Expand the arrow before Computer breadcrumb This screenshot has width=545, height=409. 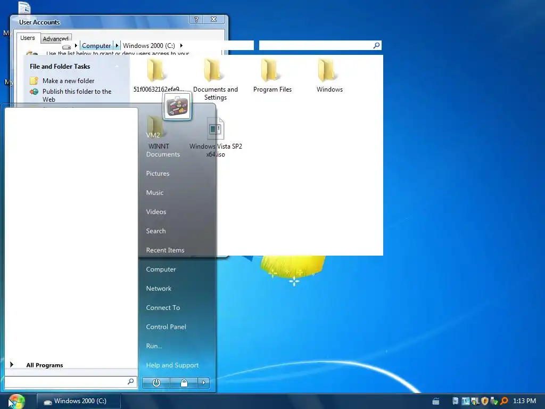pyautogui.click(x=76, y=46)
